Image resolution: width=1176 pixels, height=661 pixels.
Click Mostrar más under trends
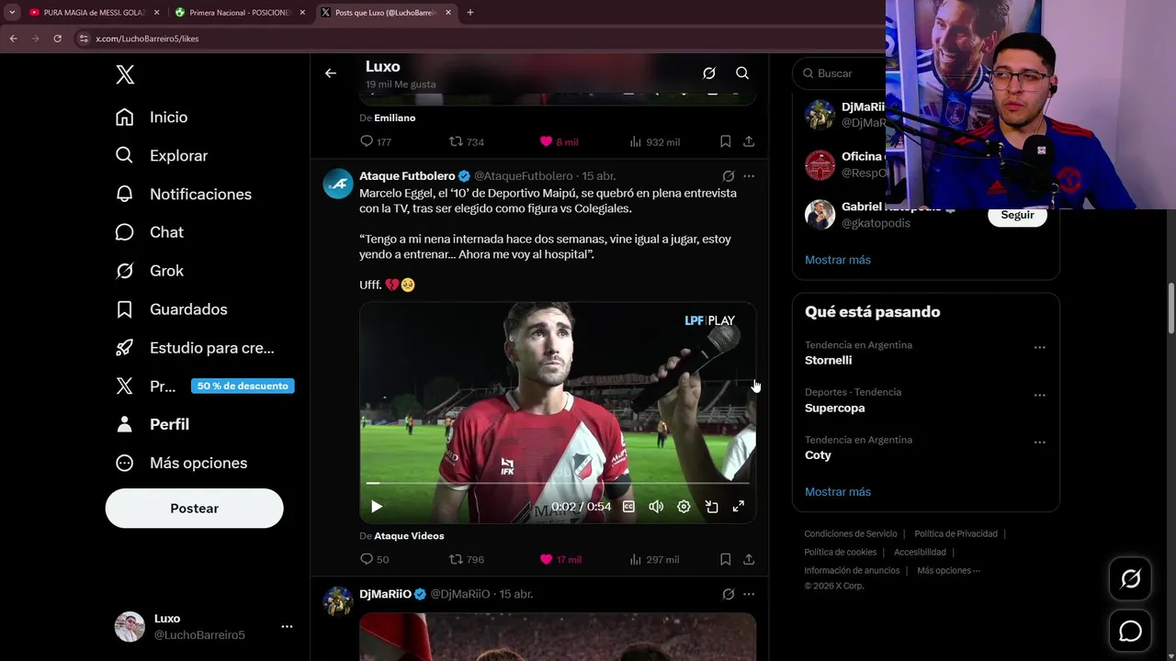coord(838,492)
